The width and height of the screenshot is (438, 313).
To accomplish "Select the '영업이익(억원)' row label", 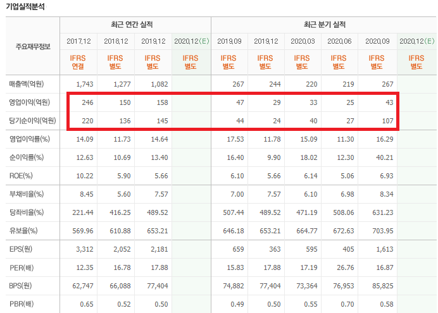I will pyautogui.click(x=30, y=102).
